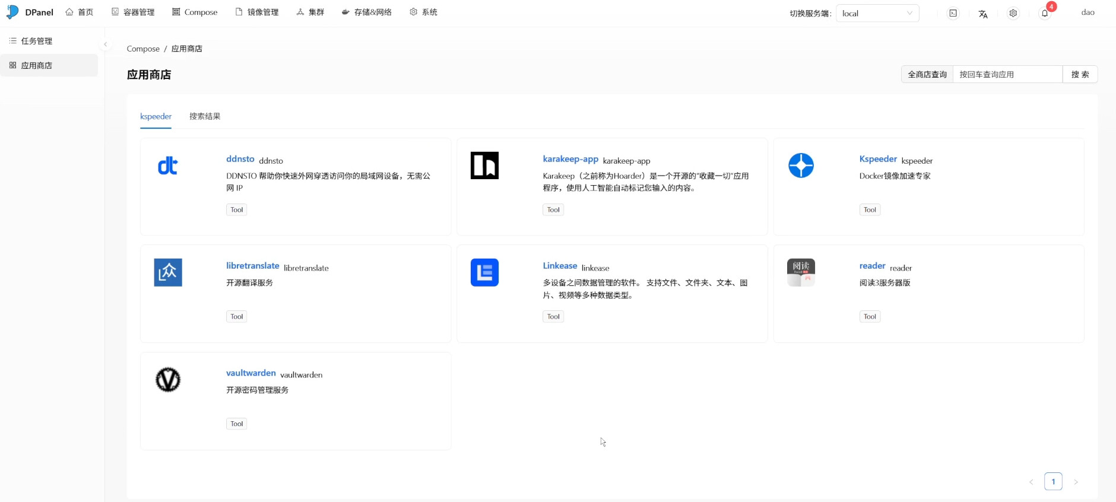Click the vaultwarden round logo
The image size is (1116, 502).
168,380
